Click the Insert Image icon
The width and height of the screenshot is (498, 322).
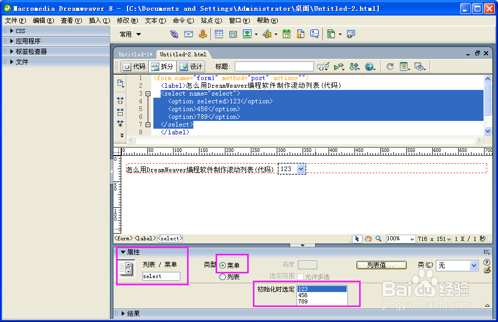[247, 34]
